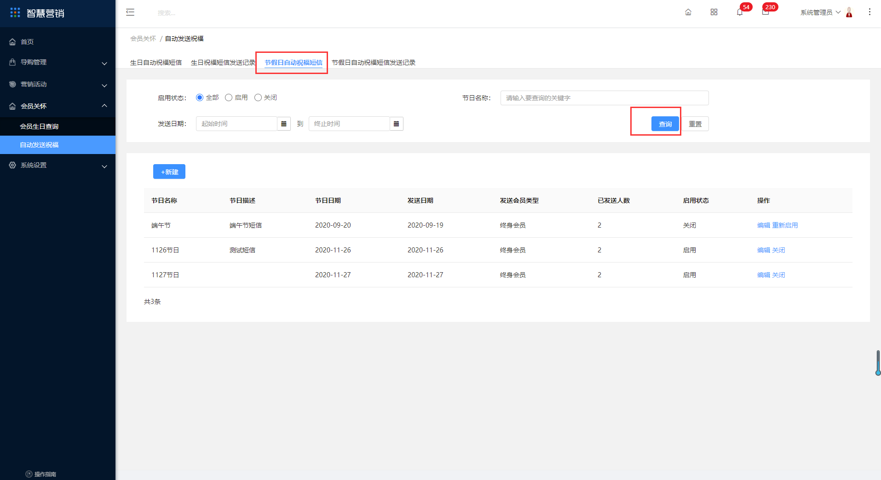Viewport: 881px width, 480px height.
Task: Click the 营销活动 sidebar icon
Action: click(12, 84)
